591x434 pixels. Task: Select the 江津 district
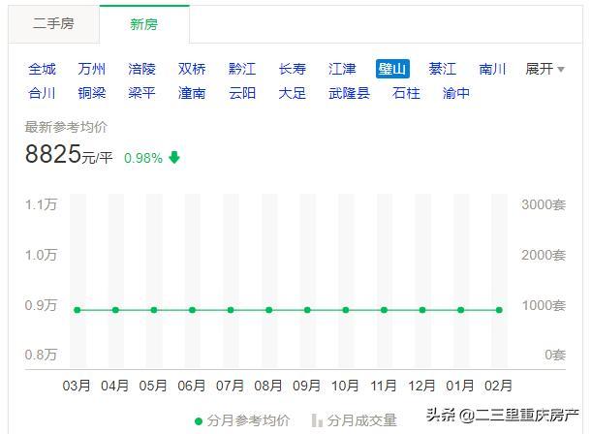pos(342,69)
